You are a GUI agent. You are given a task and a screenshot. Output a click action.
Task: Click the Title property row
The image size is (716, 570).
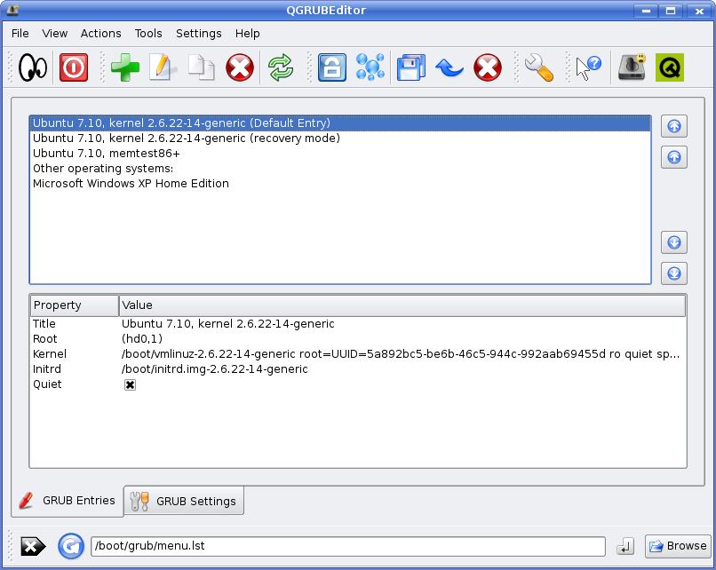(x=358, y=324)
